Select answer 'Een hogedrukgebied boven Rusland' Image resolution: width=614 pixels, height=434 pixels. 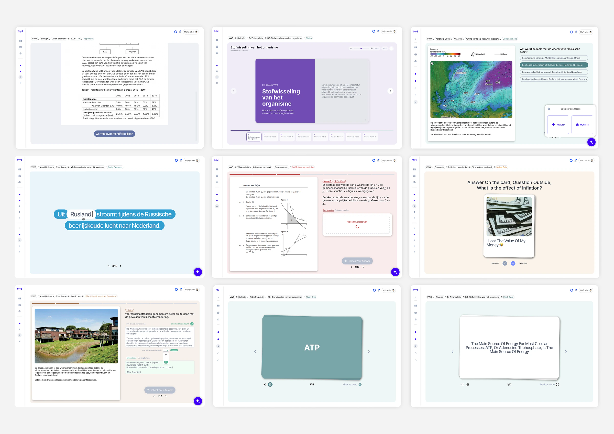554,79
